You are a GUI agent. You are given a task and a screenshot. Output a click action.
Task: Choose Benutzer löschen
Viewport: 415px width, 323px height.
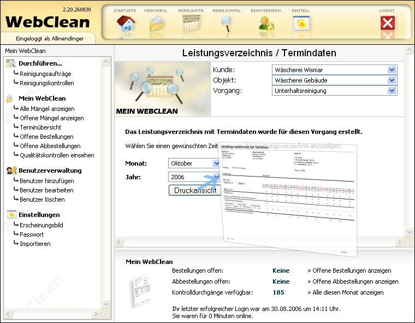tap(42, 199)
